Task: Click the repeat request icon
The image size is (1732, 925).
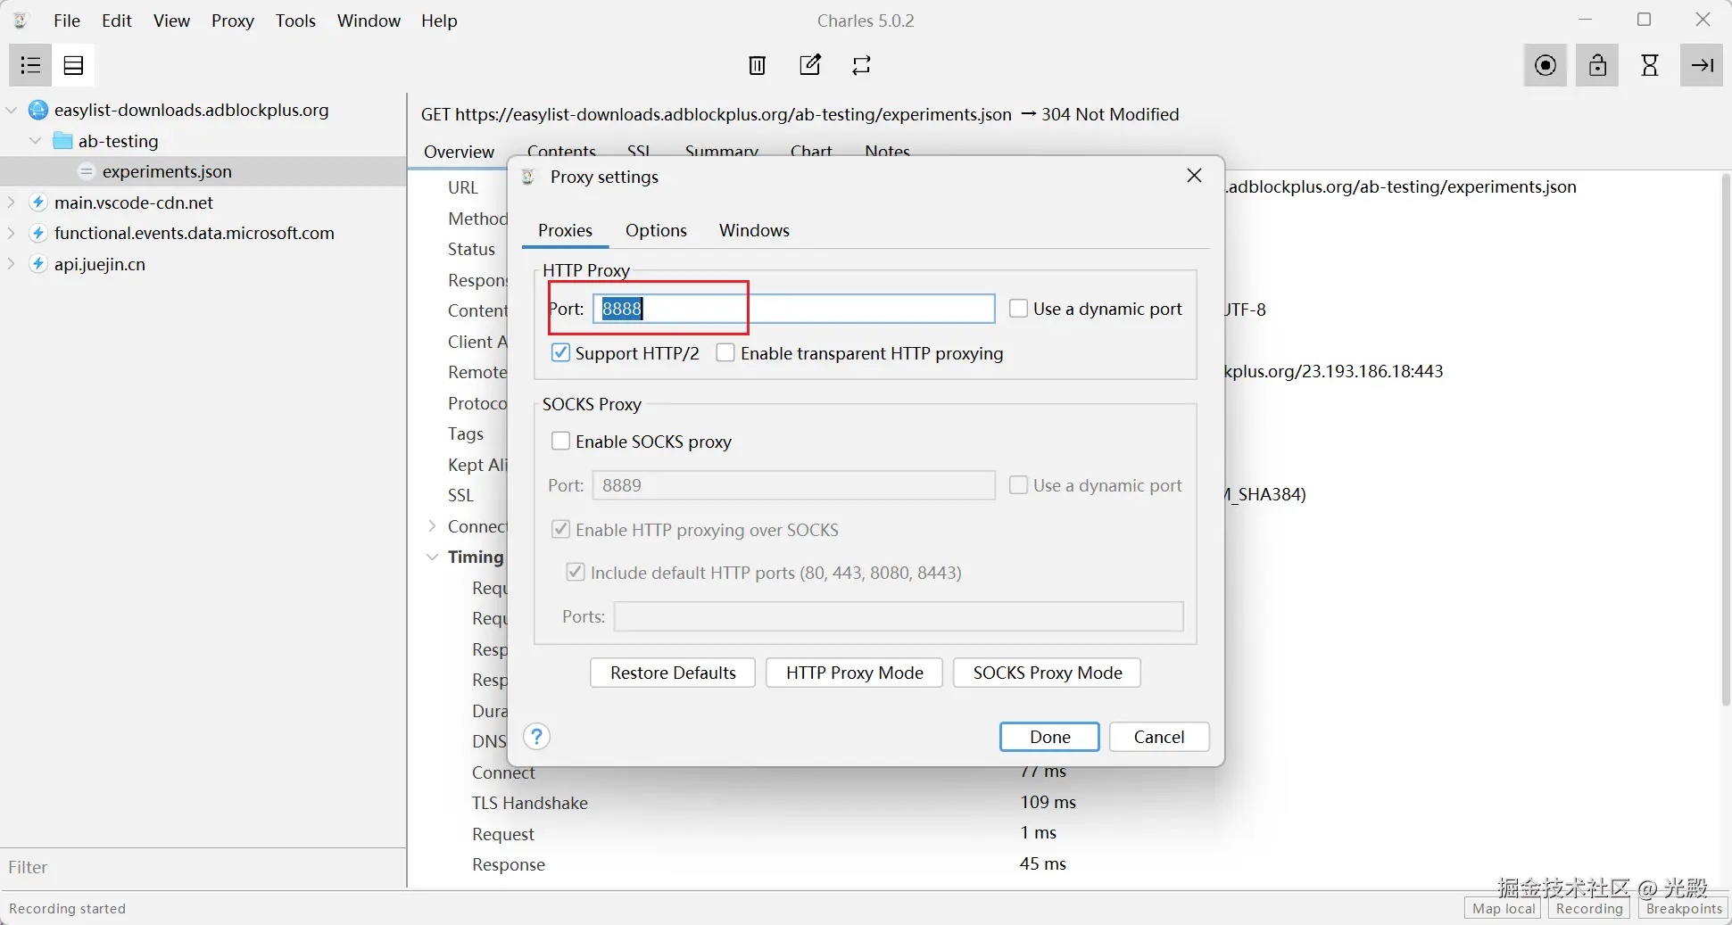Action: (861, 65)
